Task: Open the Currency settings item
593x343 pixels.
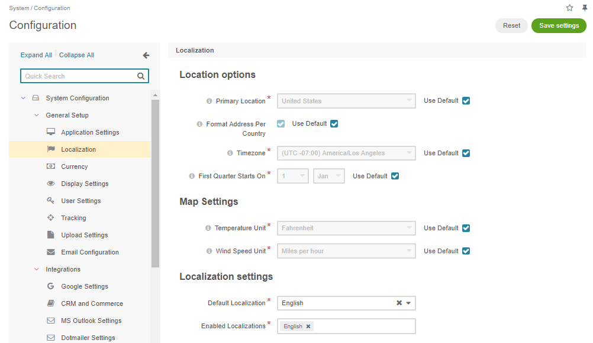Action: (74, 166)
